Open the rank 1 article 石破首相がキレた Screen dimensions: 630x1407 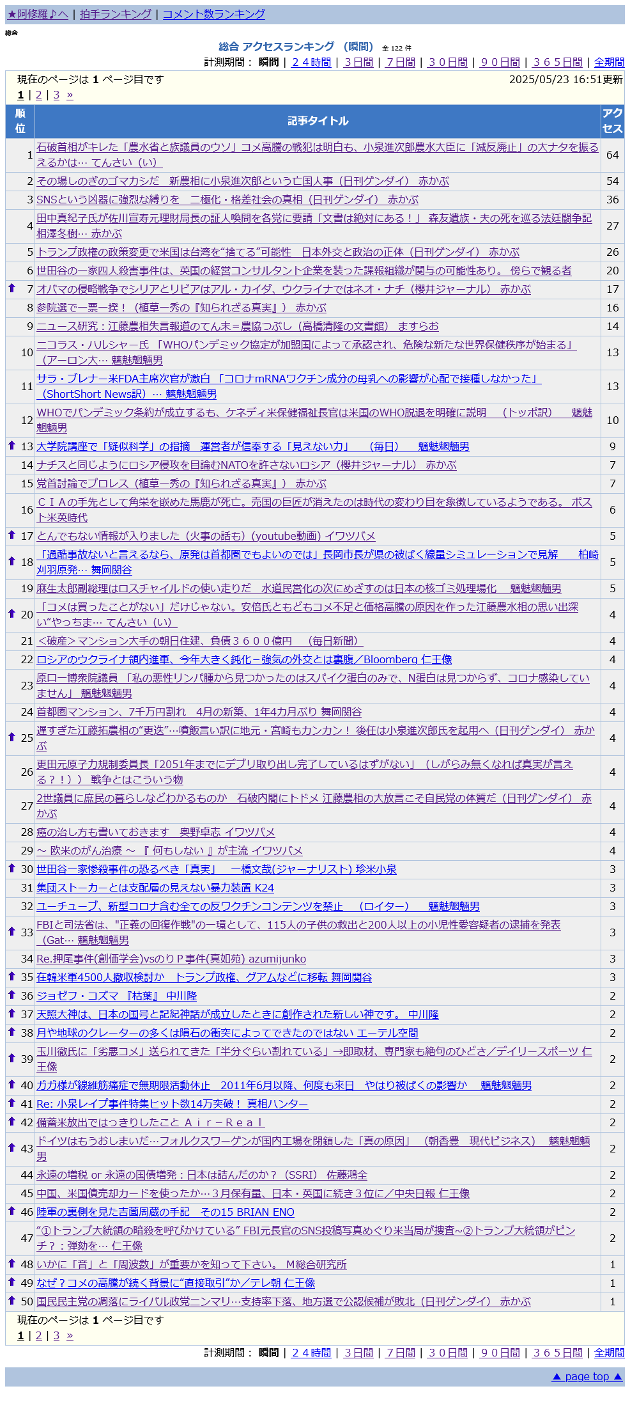(x=318, y=155)
